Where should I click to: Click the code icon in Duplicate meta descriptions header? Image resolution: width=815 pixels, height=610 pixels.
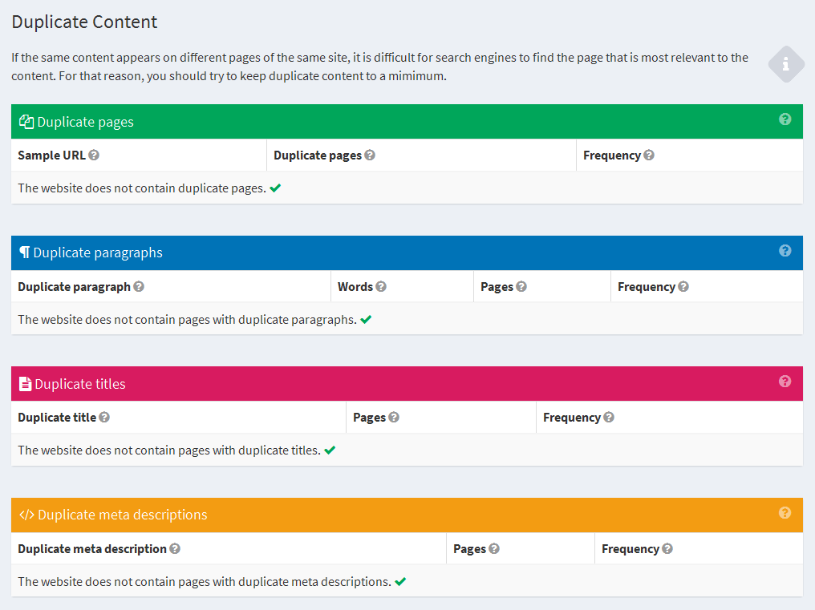click(x=27, y=515)
